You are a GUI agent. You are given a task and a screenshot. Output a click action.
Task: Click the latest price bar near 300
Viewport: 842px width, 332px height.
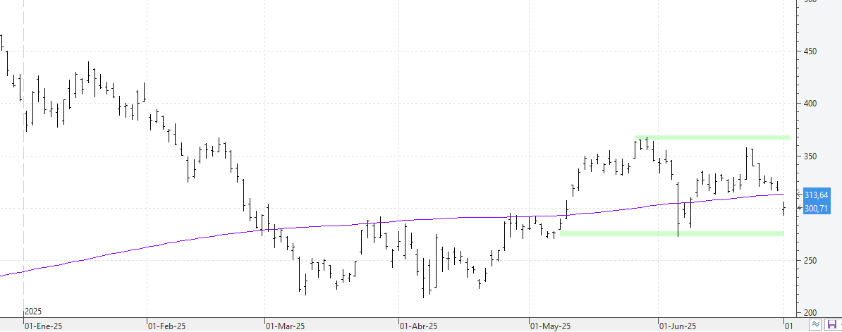[x=784, y=208]
